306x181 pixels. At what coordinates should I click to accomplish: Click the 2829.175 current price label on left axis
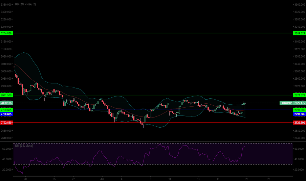[x=6, y=103]
